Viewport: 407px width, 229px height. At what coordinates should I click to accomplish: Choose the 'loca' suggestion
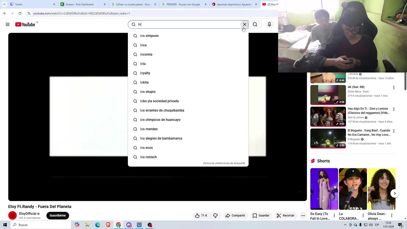click(x=188, y=45)
